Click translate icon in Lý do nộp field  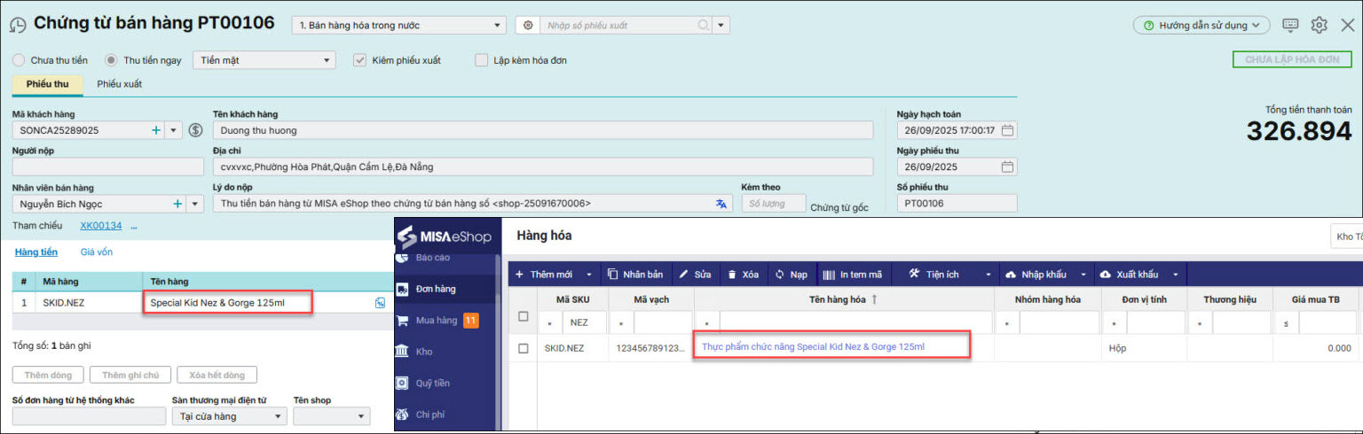coord(721,204)
